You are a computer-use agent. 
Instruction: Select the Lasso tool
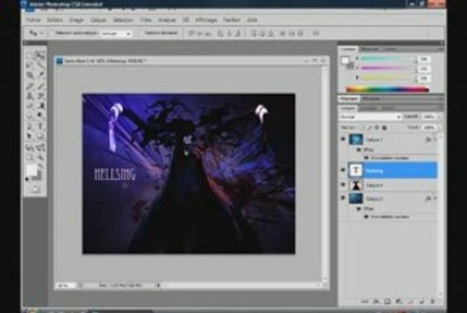(30, 66)
